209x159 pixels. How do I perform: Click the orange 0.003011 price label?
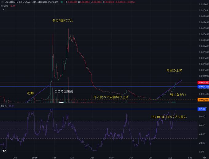pos(203,100)
